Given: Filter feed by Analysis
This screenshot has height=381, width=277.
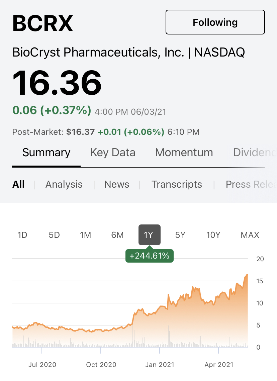Looking at the screenshot, I should (x=64, y=184).
